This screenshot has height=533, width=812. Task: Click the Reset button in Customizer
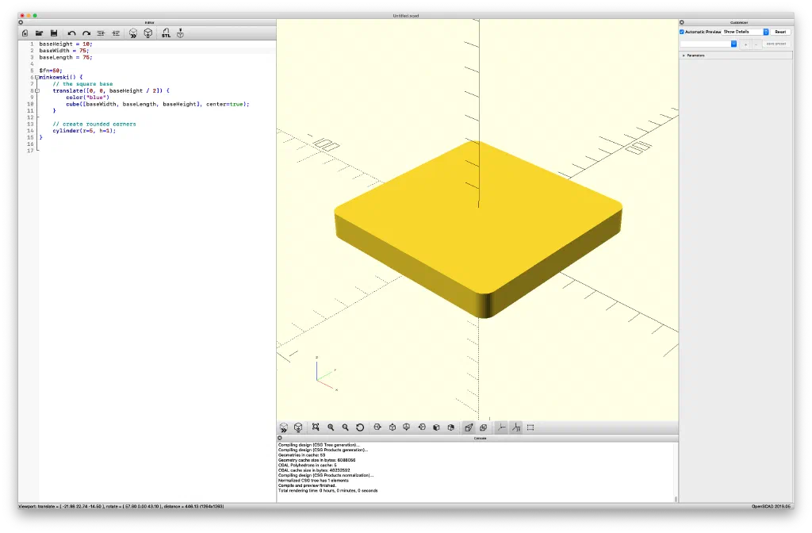[780, 32]
